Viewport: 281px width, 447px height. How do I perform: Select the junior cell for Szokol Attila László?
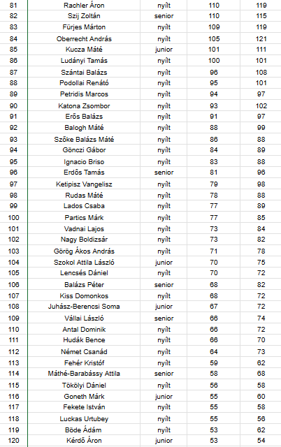(x=164, y=263)
